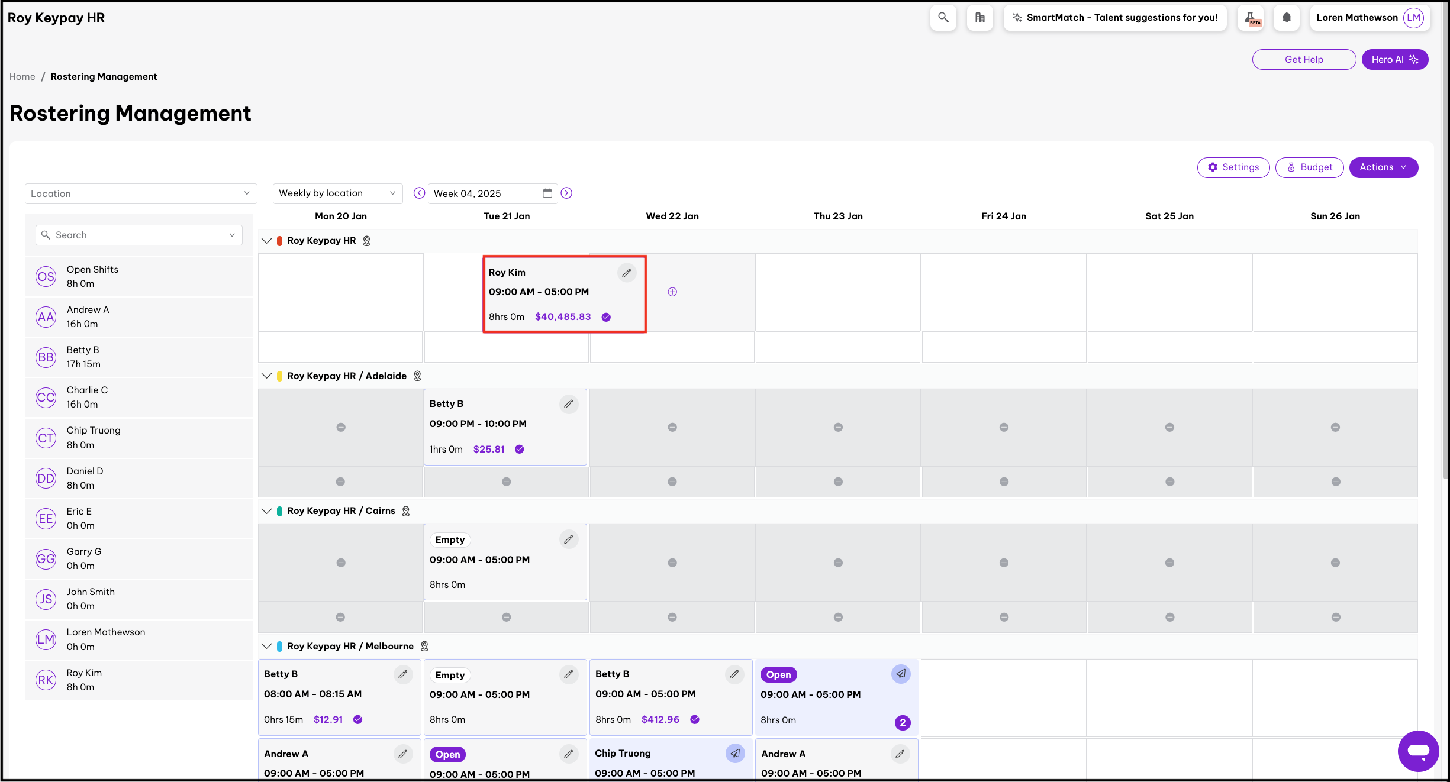Click the employee Search field
This screenshot has height=782, width=1450.
[139, 235]
